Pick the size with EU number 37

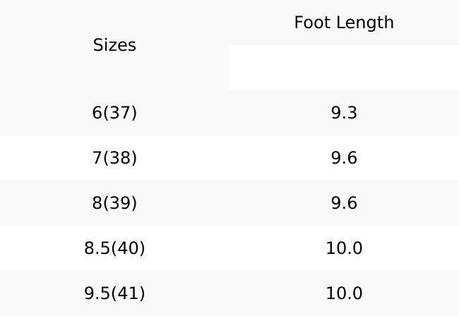[x=114, y=113]
